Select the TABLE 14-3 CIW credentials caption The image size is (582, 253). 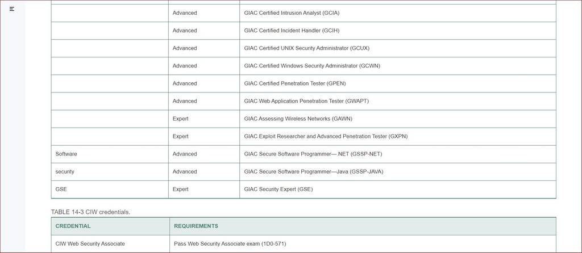pyautogui.click(x=90, y=212)
